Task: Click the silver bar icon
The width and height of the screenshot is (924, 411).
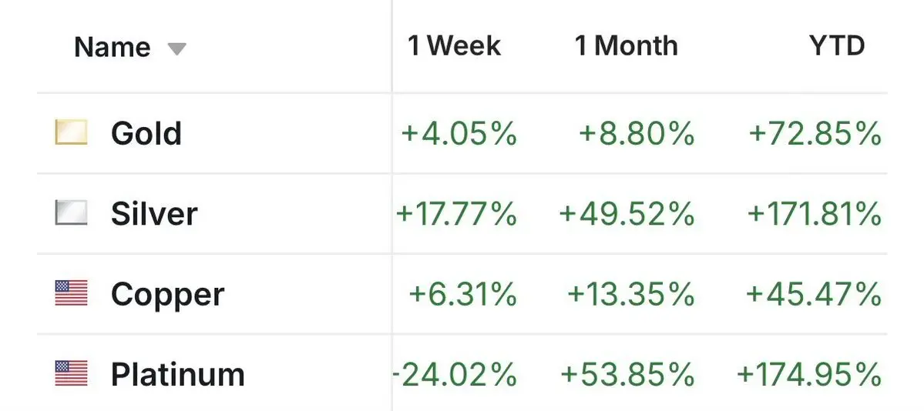Action: pos(71,213)
